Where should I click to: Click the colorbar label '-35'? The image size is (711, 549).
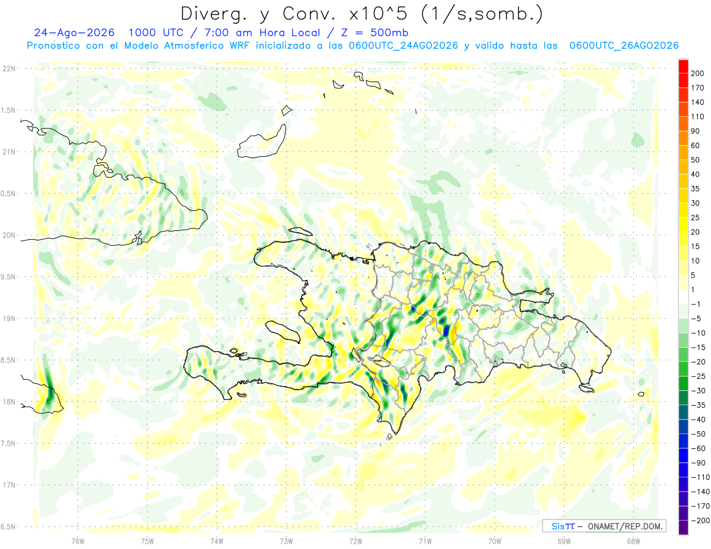tap(700, 405)
